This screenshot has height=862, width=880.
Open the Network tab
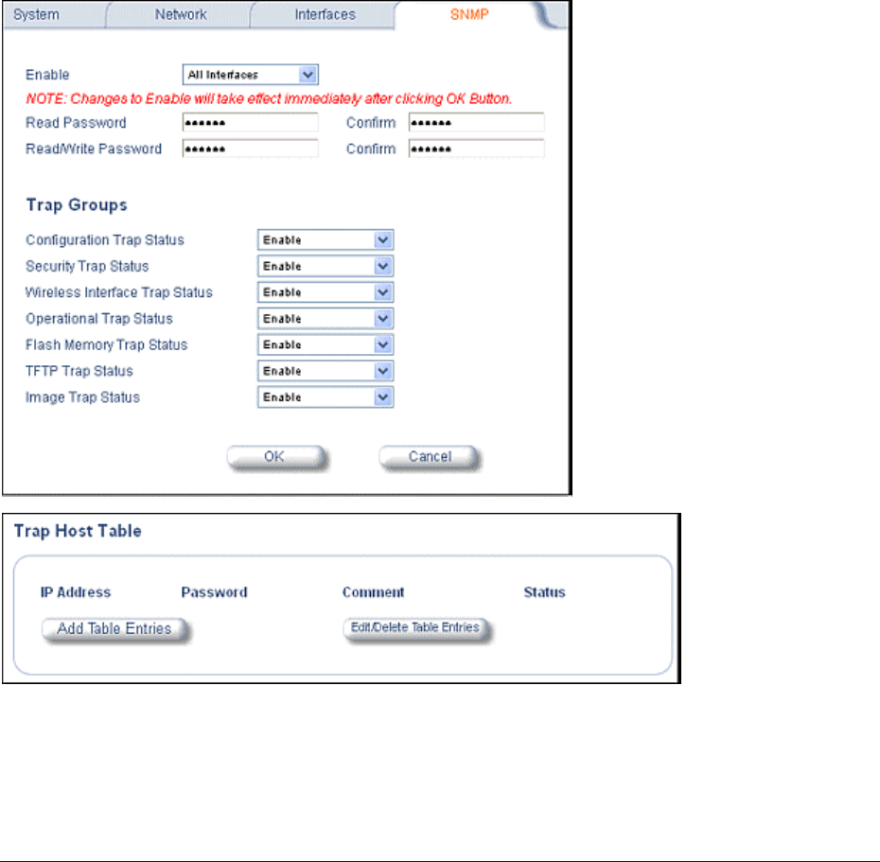click(x=181, y=14)
